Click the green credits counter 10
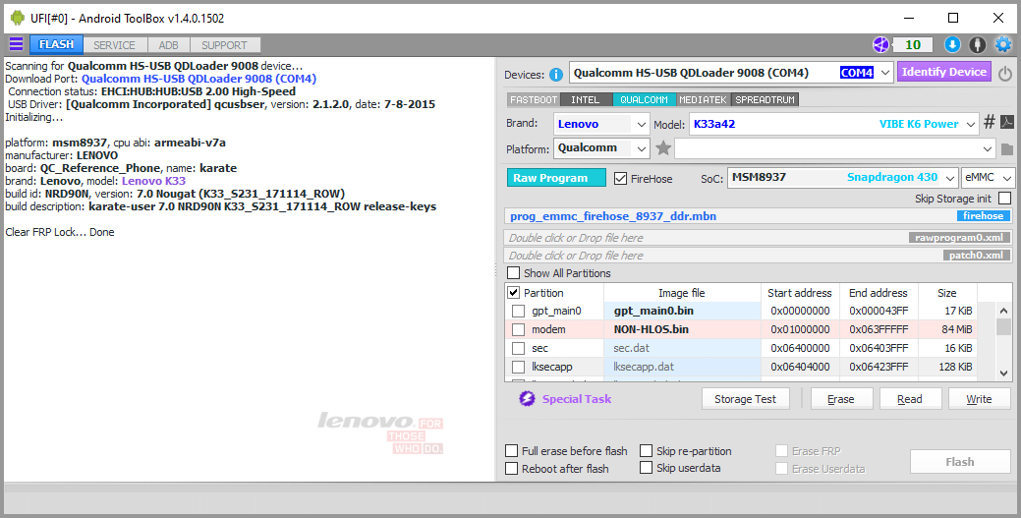Screen dimensions: 1021x518 tap(912, 44)
